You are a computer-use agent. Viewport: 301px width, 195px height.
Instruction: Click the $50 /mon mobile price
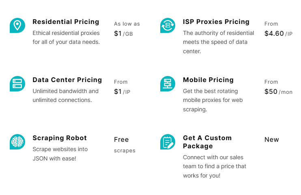[278, 92]
